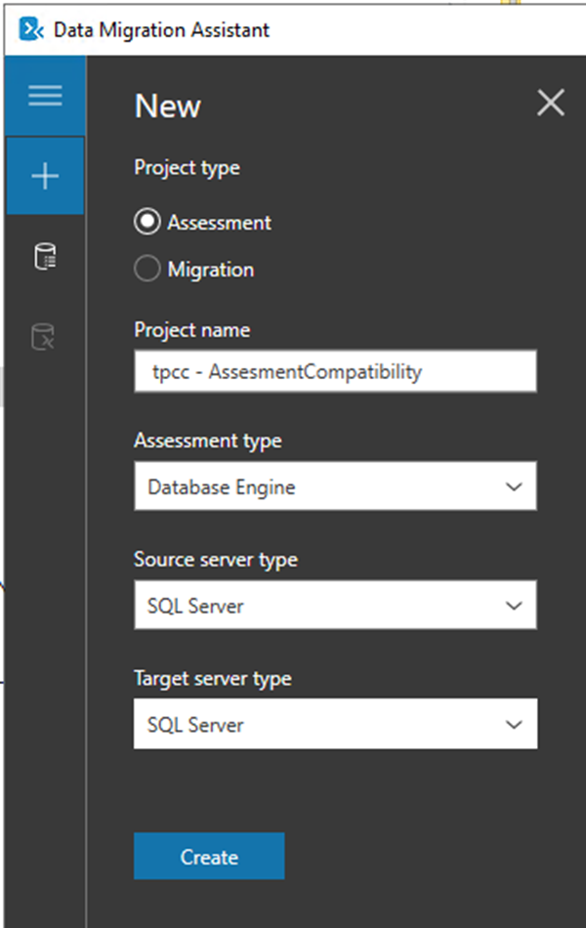The width and height of the screenshot is (586, 928).
Task: Click the Project type label
Action: [188, 168]
